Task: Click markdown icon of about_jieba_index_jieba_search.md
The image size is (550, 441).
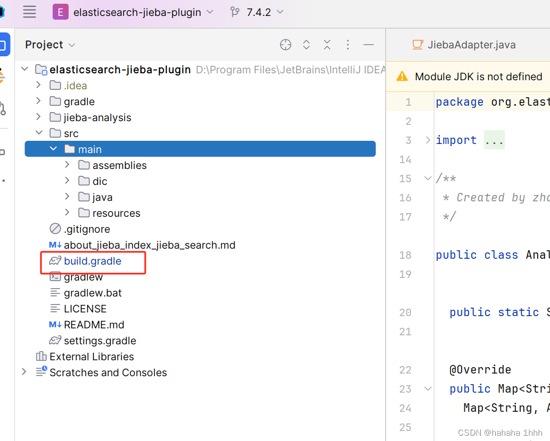Action: click(x=55, y=245)
